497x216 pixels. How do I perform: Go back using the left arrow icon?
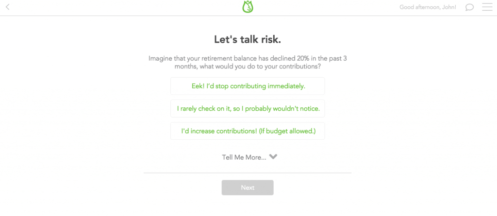pos(8,7)
